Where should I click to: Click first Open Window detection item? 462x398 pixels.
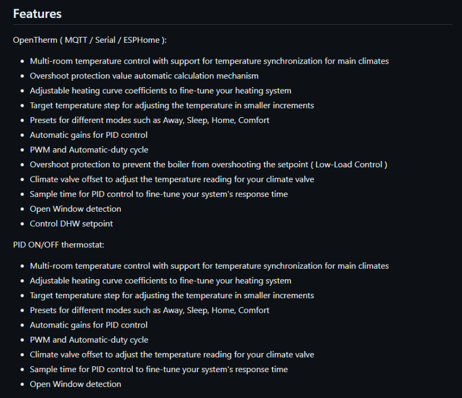[76, 209]
